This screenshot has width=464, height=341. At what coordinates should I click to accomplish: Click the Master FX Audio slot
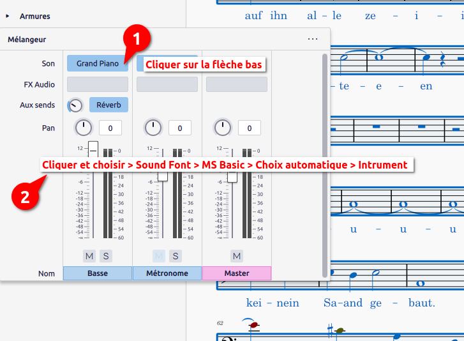pos(236,84)
